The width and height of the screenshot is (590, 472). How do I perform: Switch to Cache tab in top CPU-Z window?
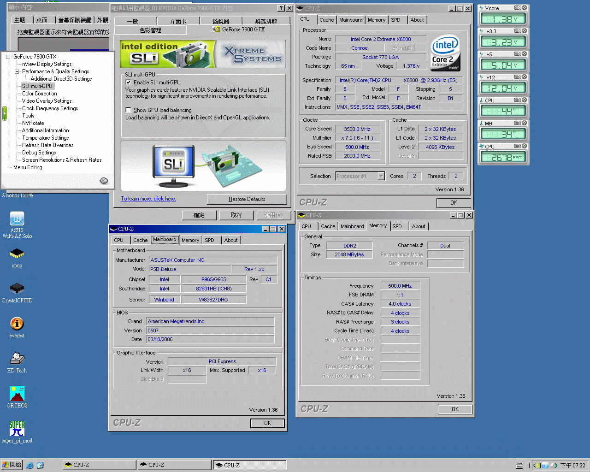(326, 20)
